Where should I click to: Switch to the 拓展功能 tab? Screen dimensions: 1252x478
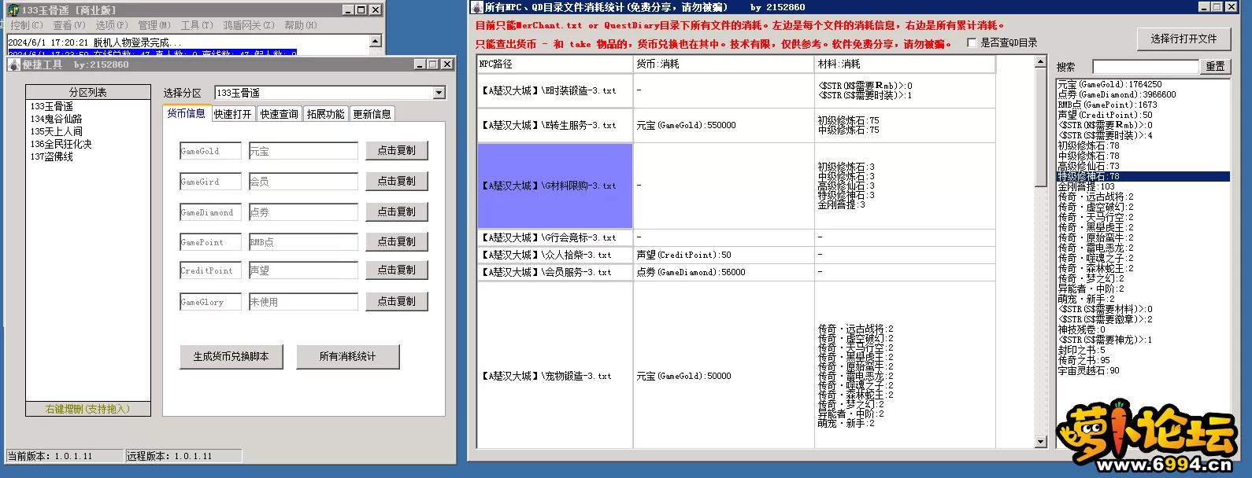[x=326, y=114]
